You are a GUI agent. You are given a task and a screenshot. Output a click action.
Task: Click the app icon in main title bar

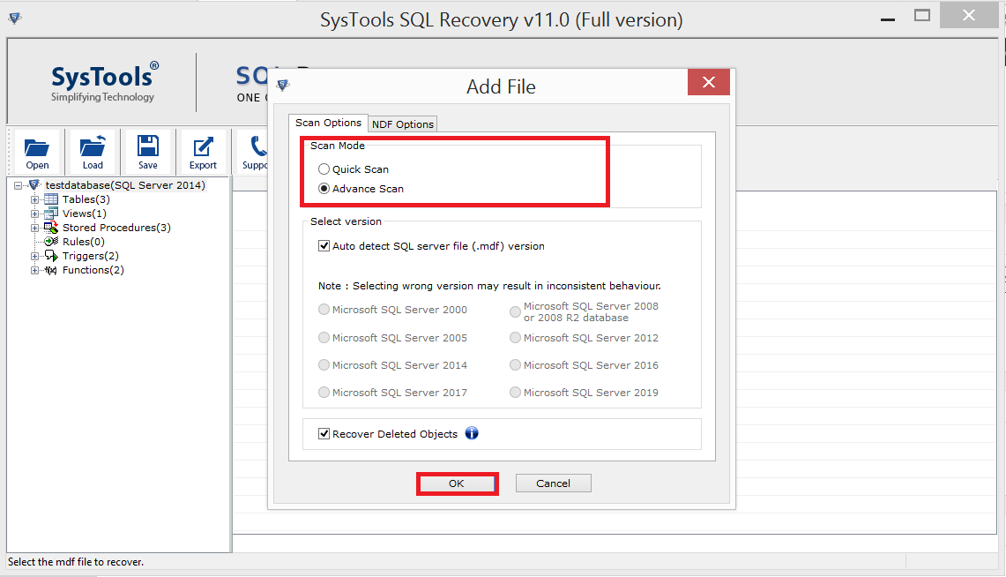[x=15, y=18]
